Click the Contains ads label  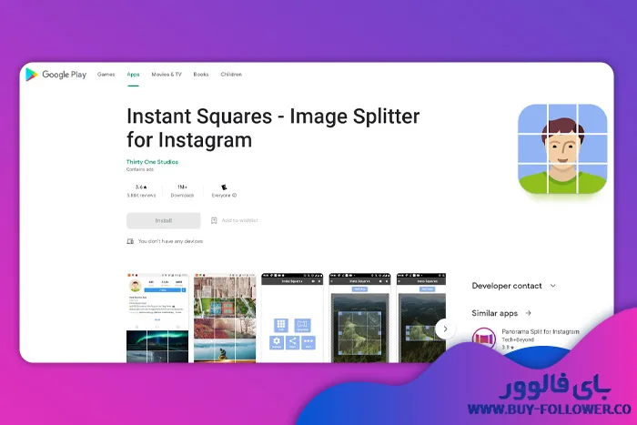140,169
